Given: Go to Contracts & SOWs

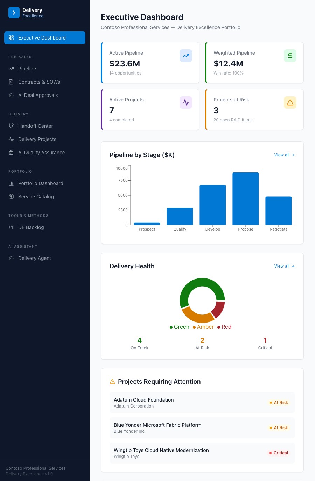Looking at the screenshot, I should point(45,82).
